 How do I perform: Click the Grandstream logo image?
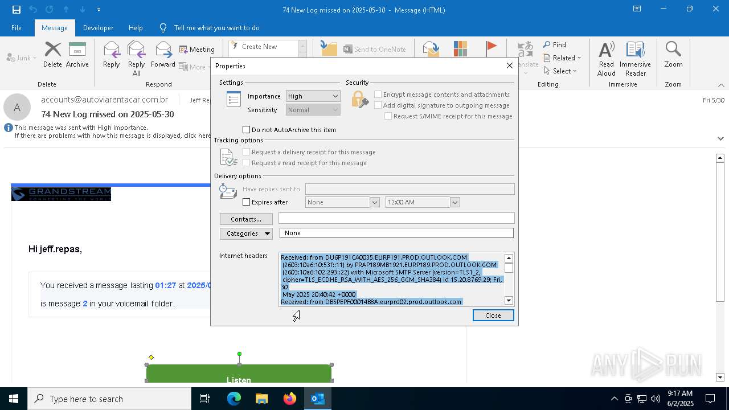tap(61, 194)
